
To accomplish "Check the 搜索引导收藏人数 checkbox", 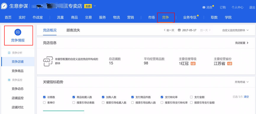I will 103,102.
